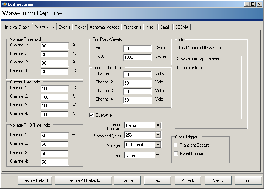Click the Cancel button
This screenshot has height=189, width=264.
coord(127,180)
